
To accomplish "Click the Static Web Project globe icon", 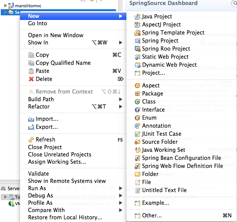I will [x=138, y=57].
